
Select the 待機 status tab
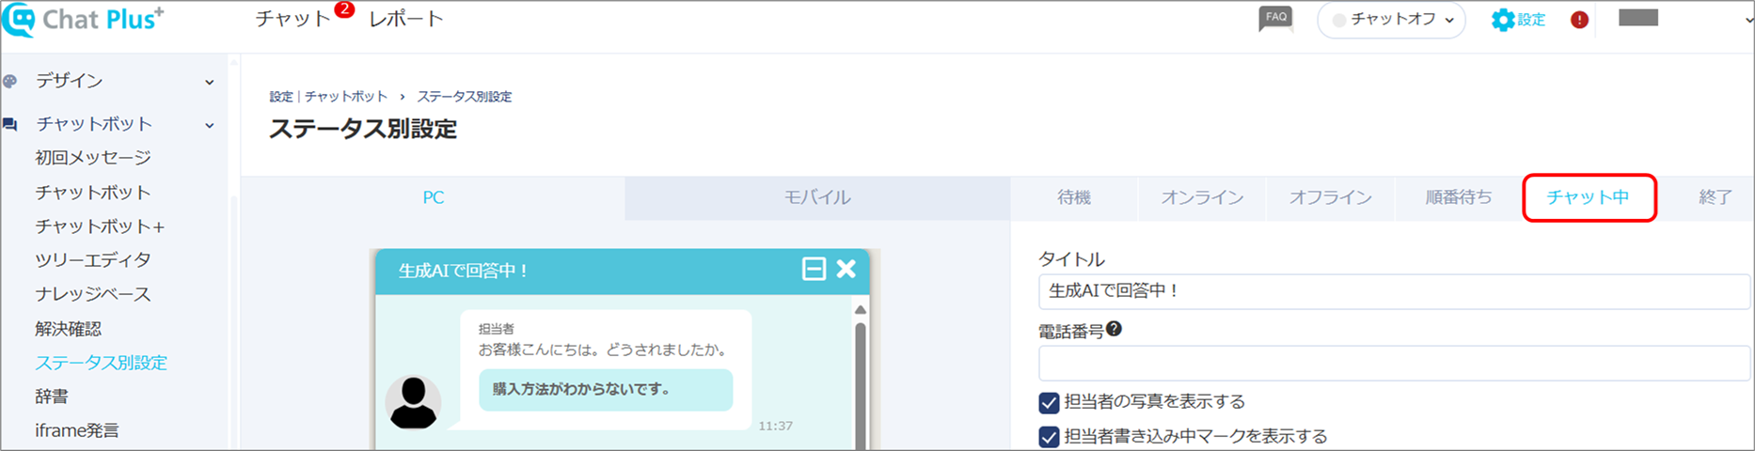coord(1074,198)
